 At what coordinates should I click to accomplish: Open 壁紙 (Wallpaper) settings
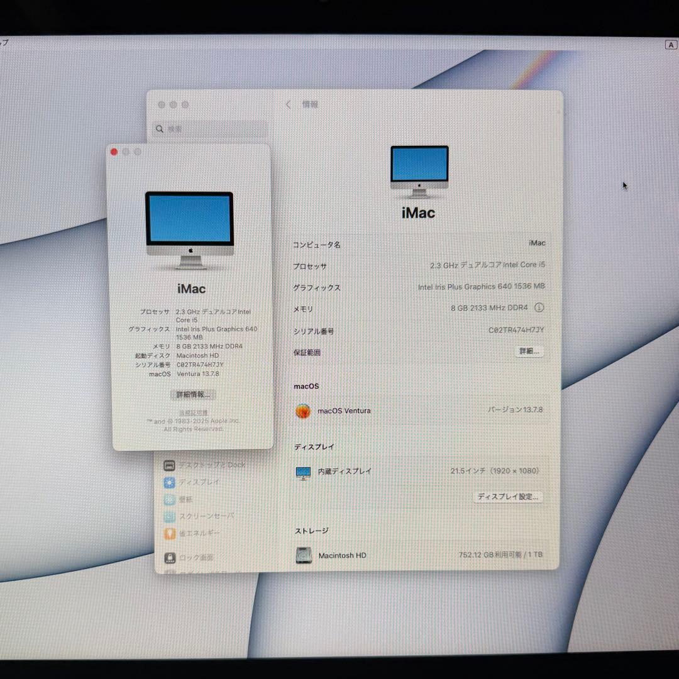pos(187,499)
